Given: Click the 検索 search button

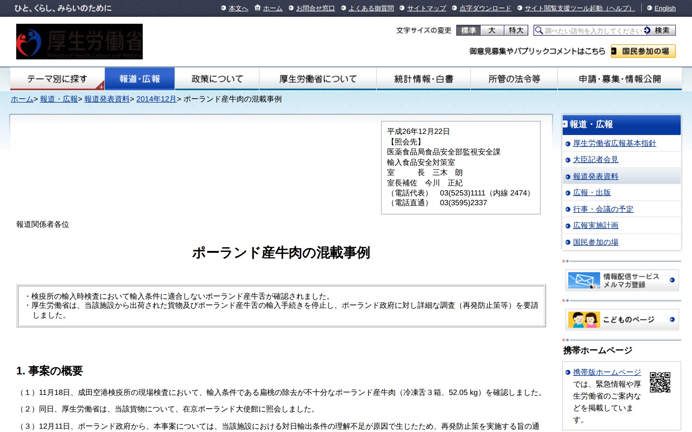Looking at the screenshot, I should coord(662,31).
